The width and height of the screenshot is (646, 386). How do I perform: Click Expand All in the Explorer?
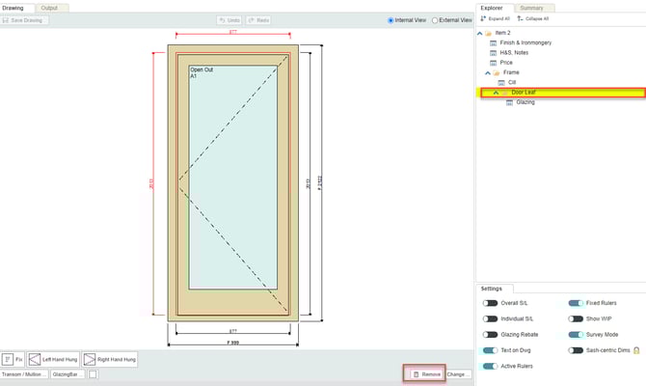[495, 18]
